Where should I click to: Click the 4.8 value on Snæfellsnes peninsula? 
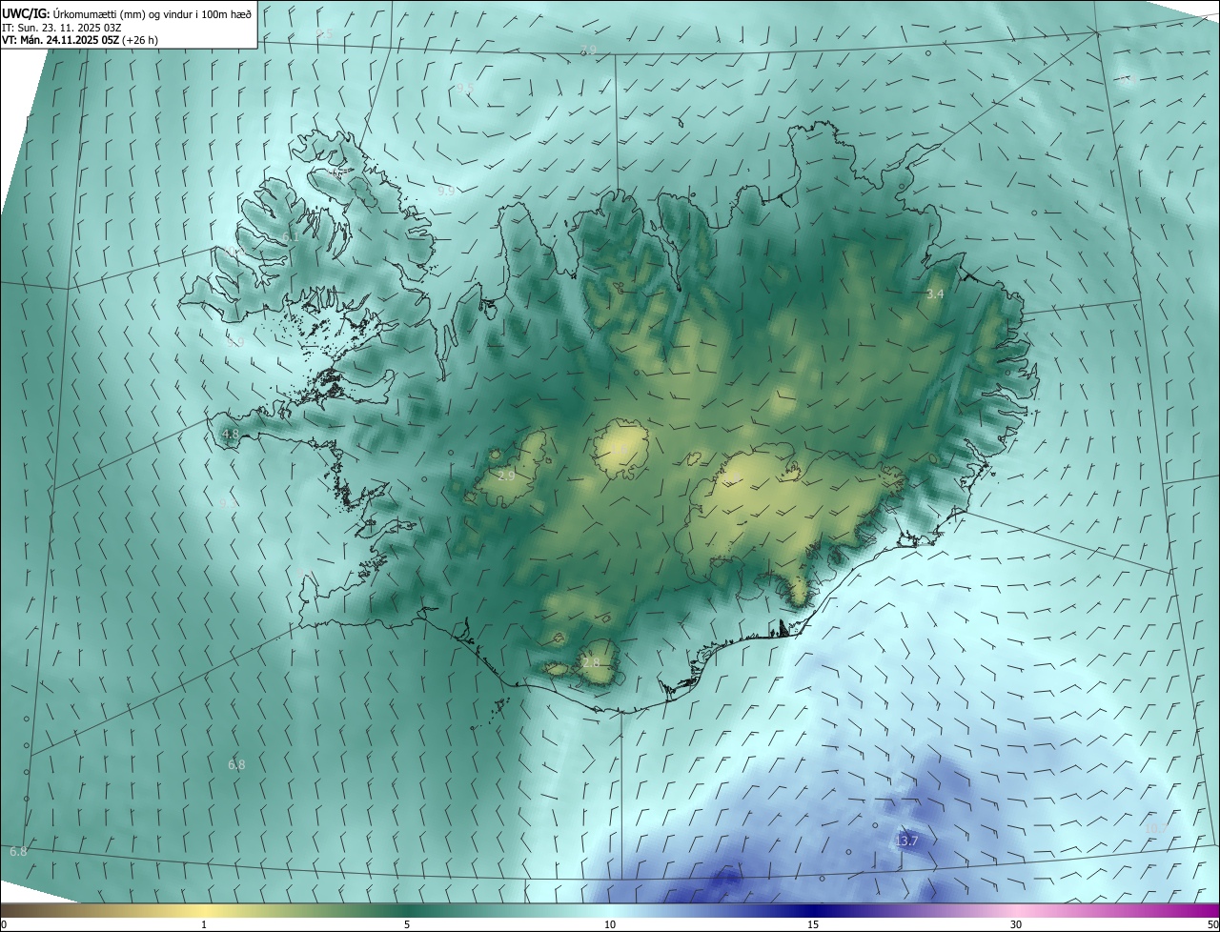[x=230, y=434]
